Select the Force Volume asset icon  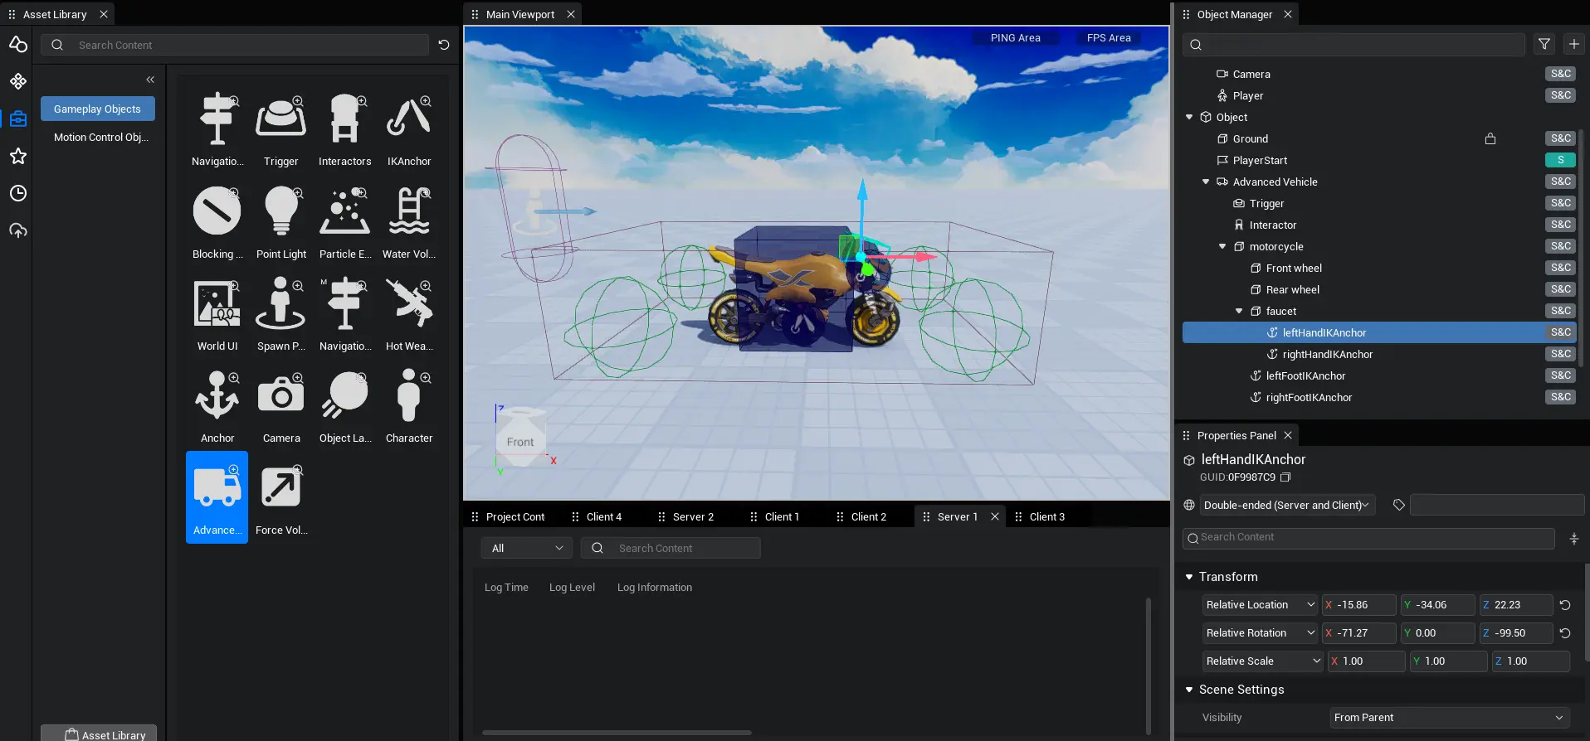(281, 487)
